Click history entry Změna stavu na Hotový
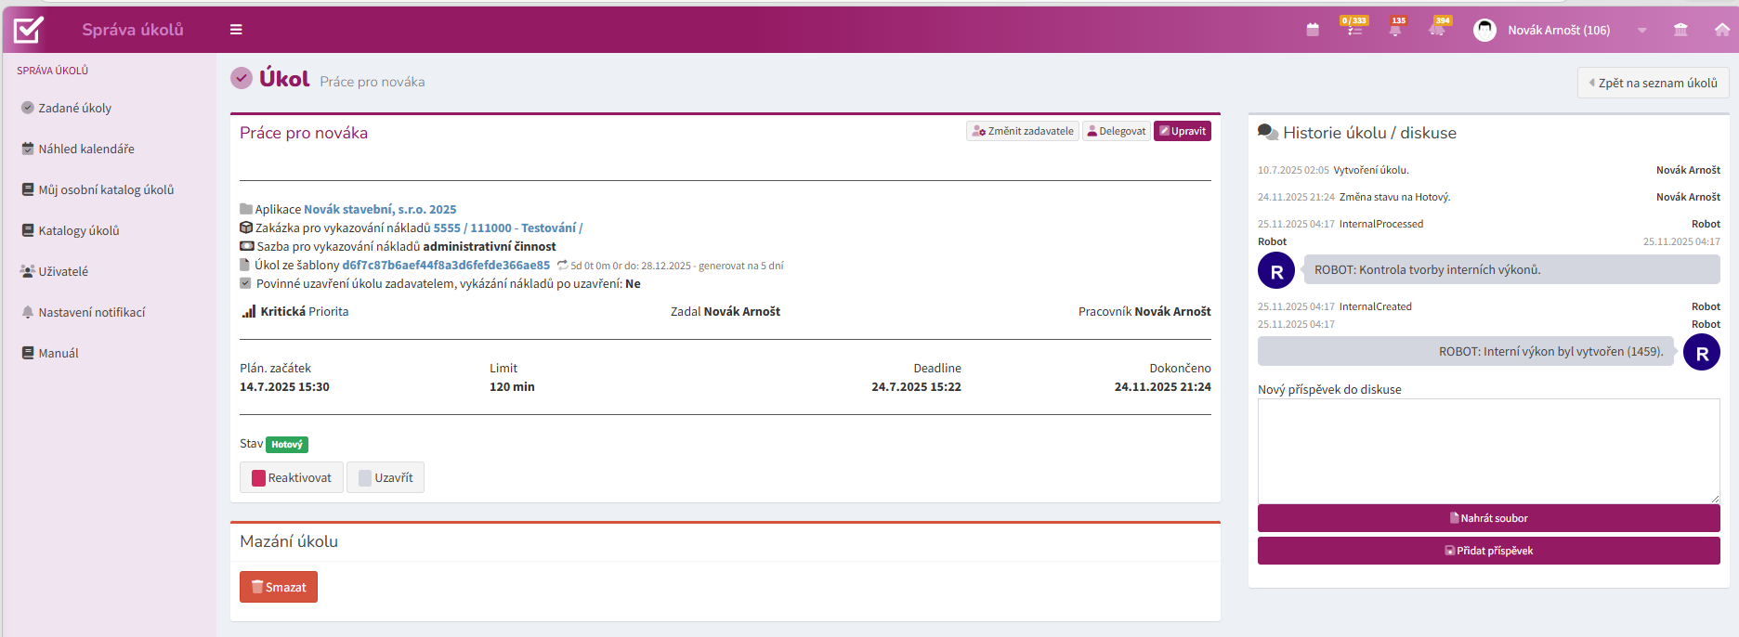1739x637 pixels. (1394, 197)
